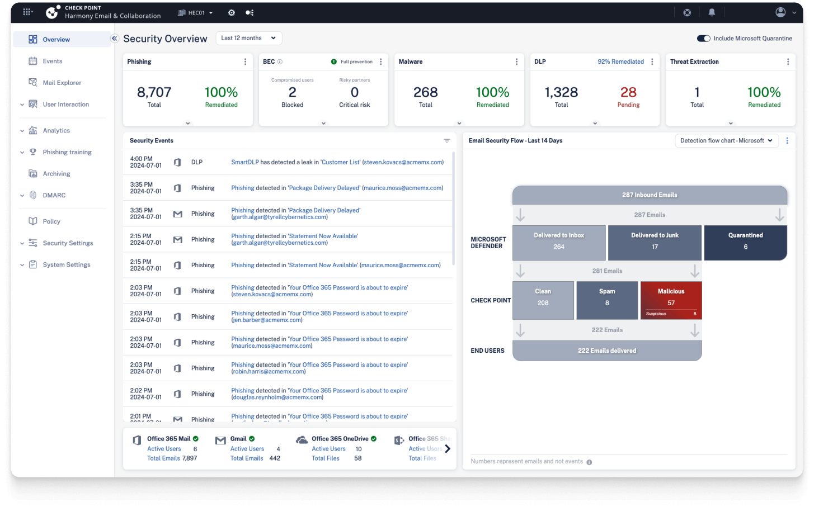Click the Security Events filter icon
Viewport: 814px width, 516px height.
[447, 141]
